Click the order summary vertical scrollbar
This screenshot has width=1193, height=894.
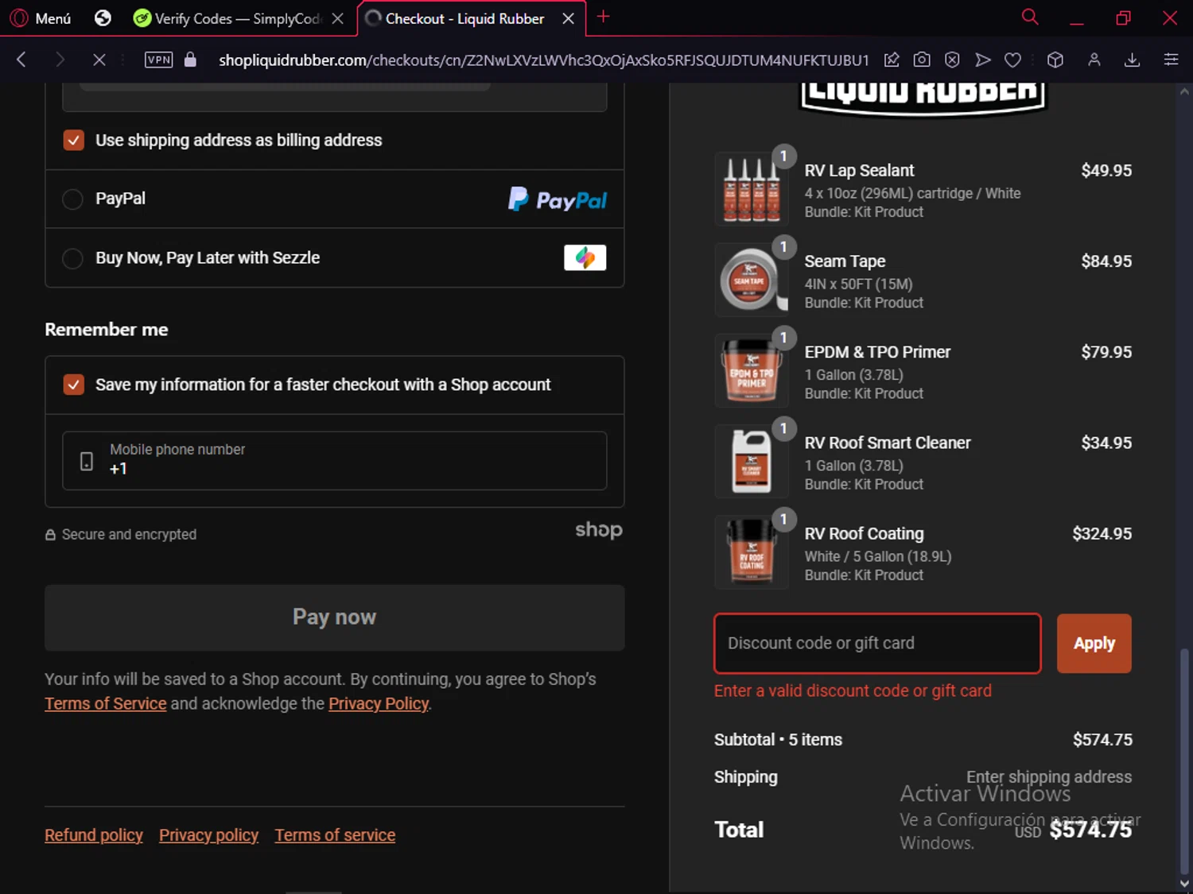(x=1184, y=761)
